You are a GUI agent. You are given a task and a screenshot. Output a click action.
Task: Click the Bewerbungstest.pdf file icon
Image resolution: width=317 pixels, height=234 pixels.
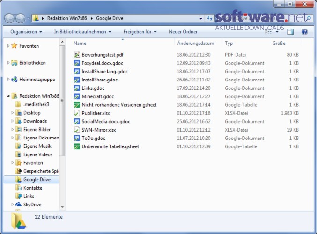[x=77, y=55]
